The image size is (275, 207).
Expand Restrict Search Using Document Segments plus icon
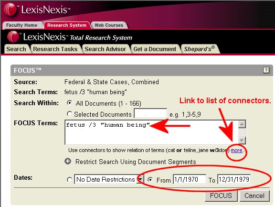click(x=68, y=161)
